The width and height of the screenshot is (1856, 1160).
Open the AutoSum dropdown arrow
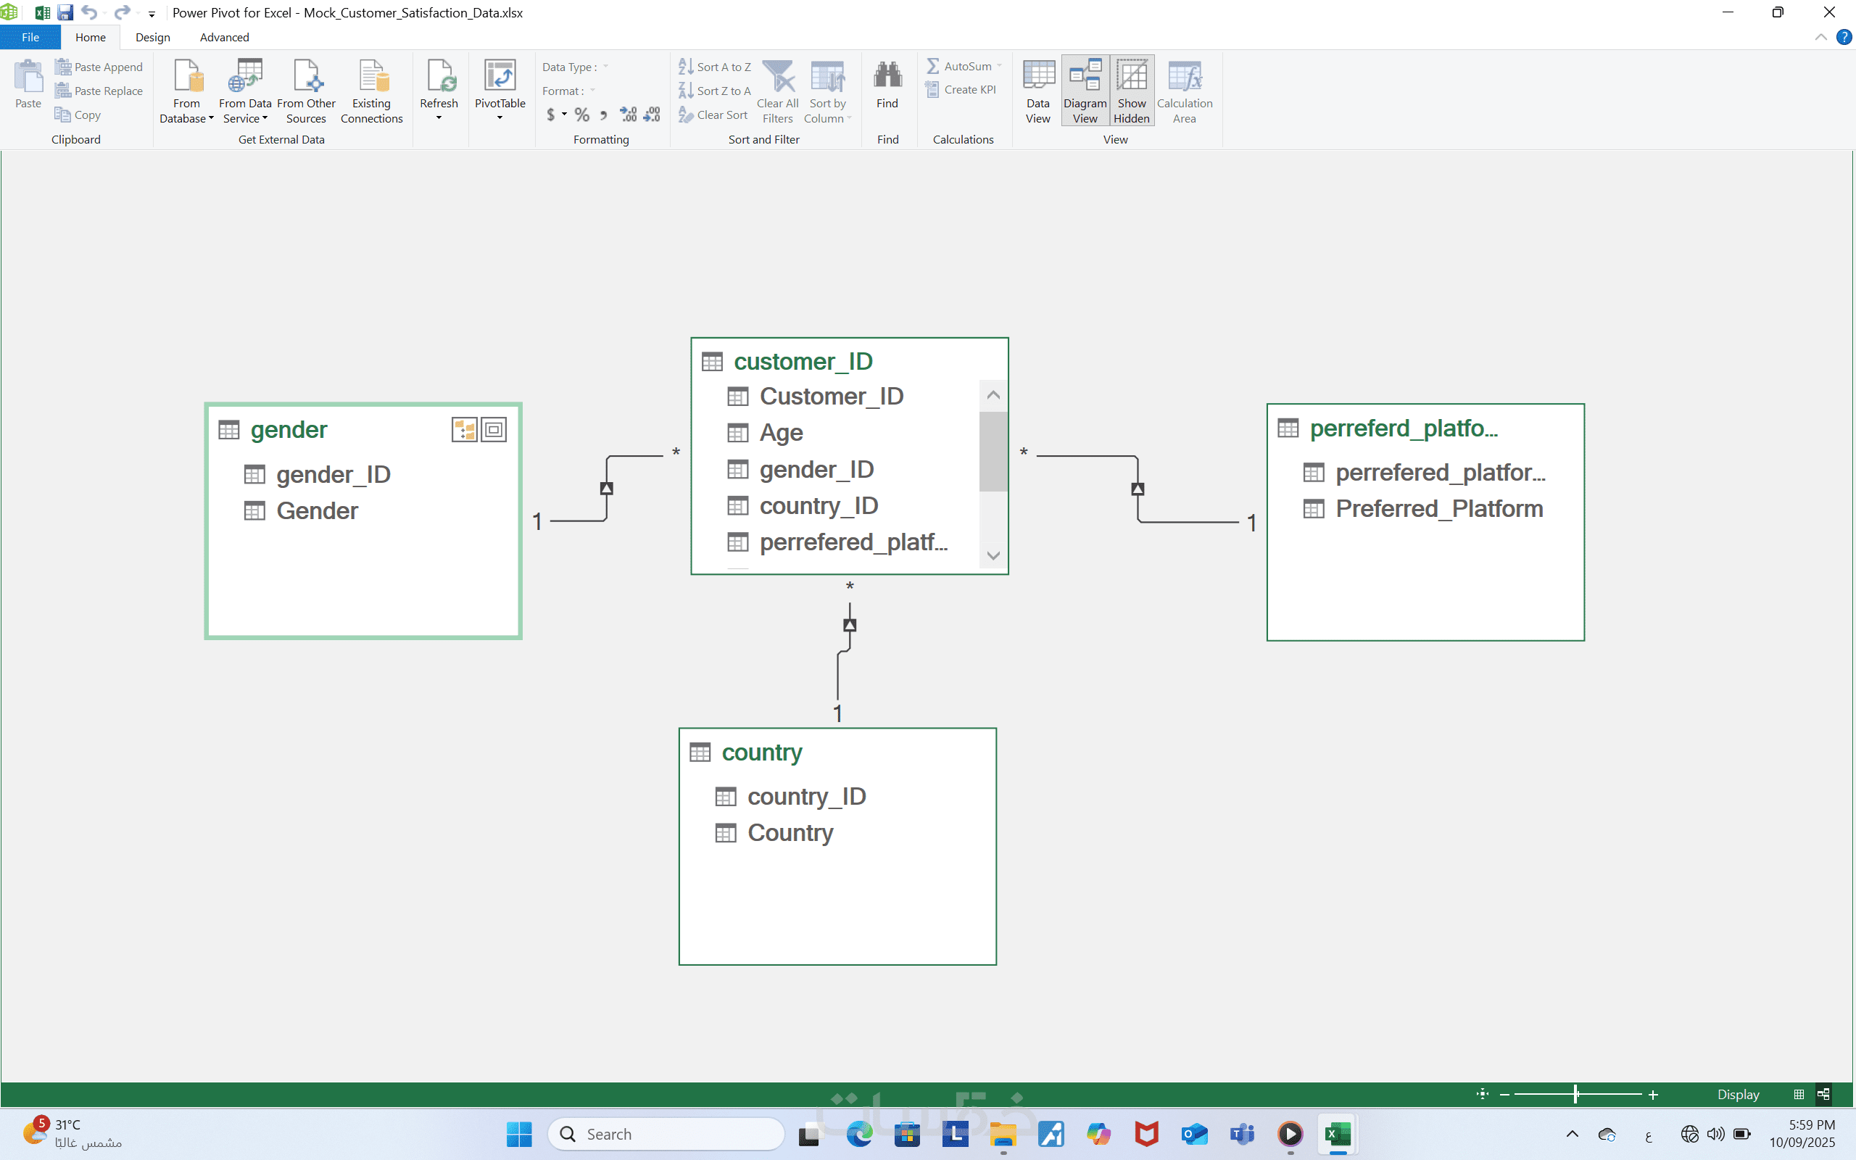click(999, 66)
